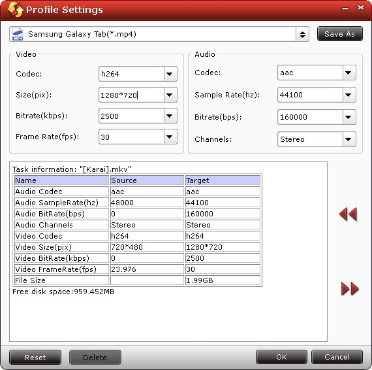This screenshot has height=370, width=372.
Task: Click into the 1280*720 size field
Action: tap(131, 95)
